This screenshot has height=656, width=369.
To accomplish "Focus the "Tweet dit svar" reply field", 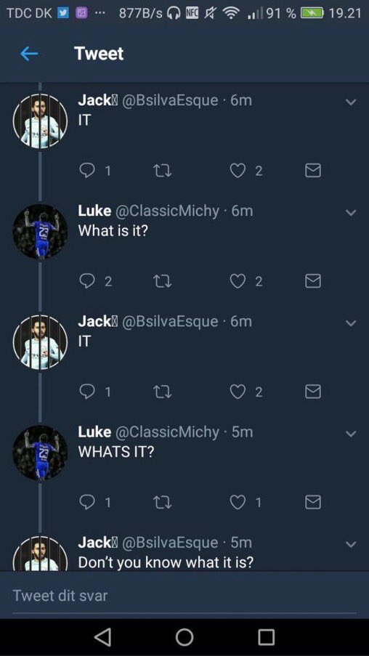I will pyautogui.click(x=184, y=595).
